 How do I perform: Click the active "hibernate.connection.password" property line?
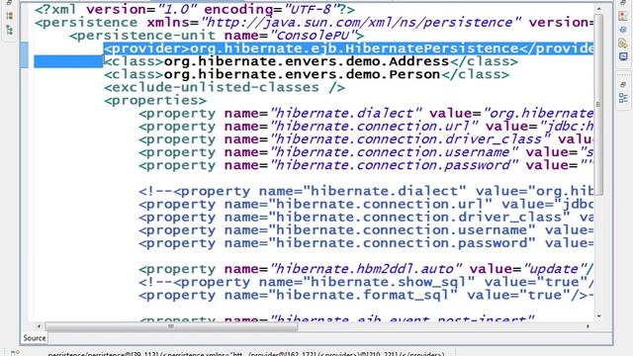366,165
